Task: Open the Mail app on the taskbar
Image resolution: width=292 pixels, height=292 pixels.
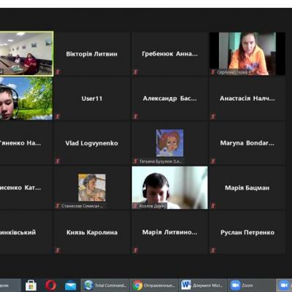Action: tap(70, 285)
